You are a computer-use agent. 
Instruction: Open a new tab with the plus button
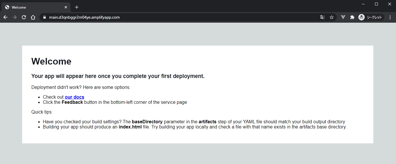point(77,7)
